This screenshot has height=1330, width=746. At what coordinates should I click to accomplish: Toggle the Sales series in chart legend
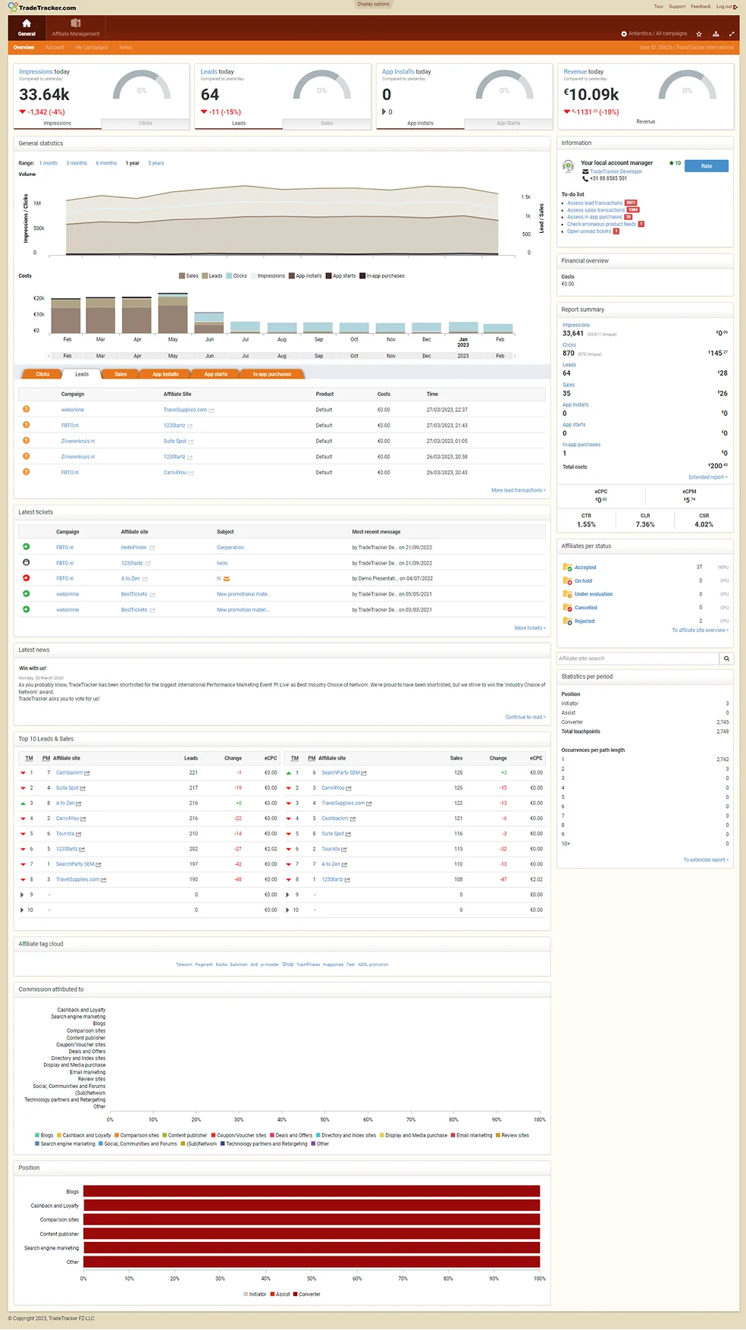[x=189, y=276]
